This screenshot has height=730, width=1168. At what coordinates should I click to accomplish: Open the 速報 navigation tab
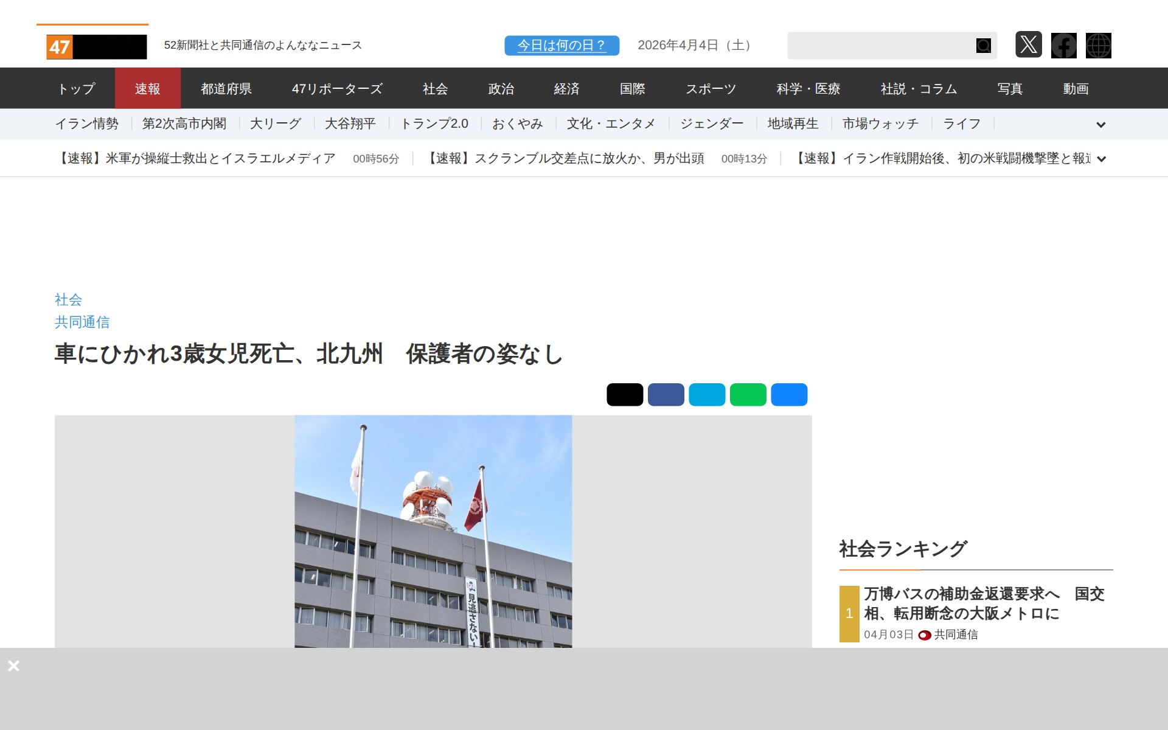tap(147, 89)
